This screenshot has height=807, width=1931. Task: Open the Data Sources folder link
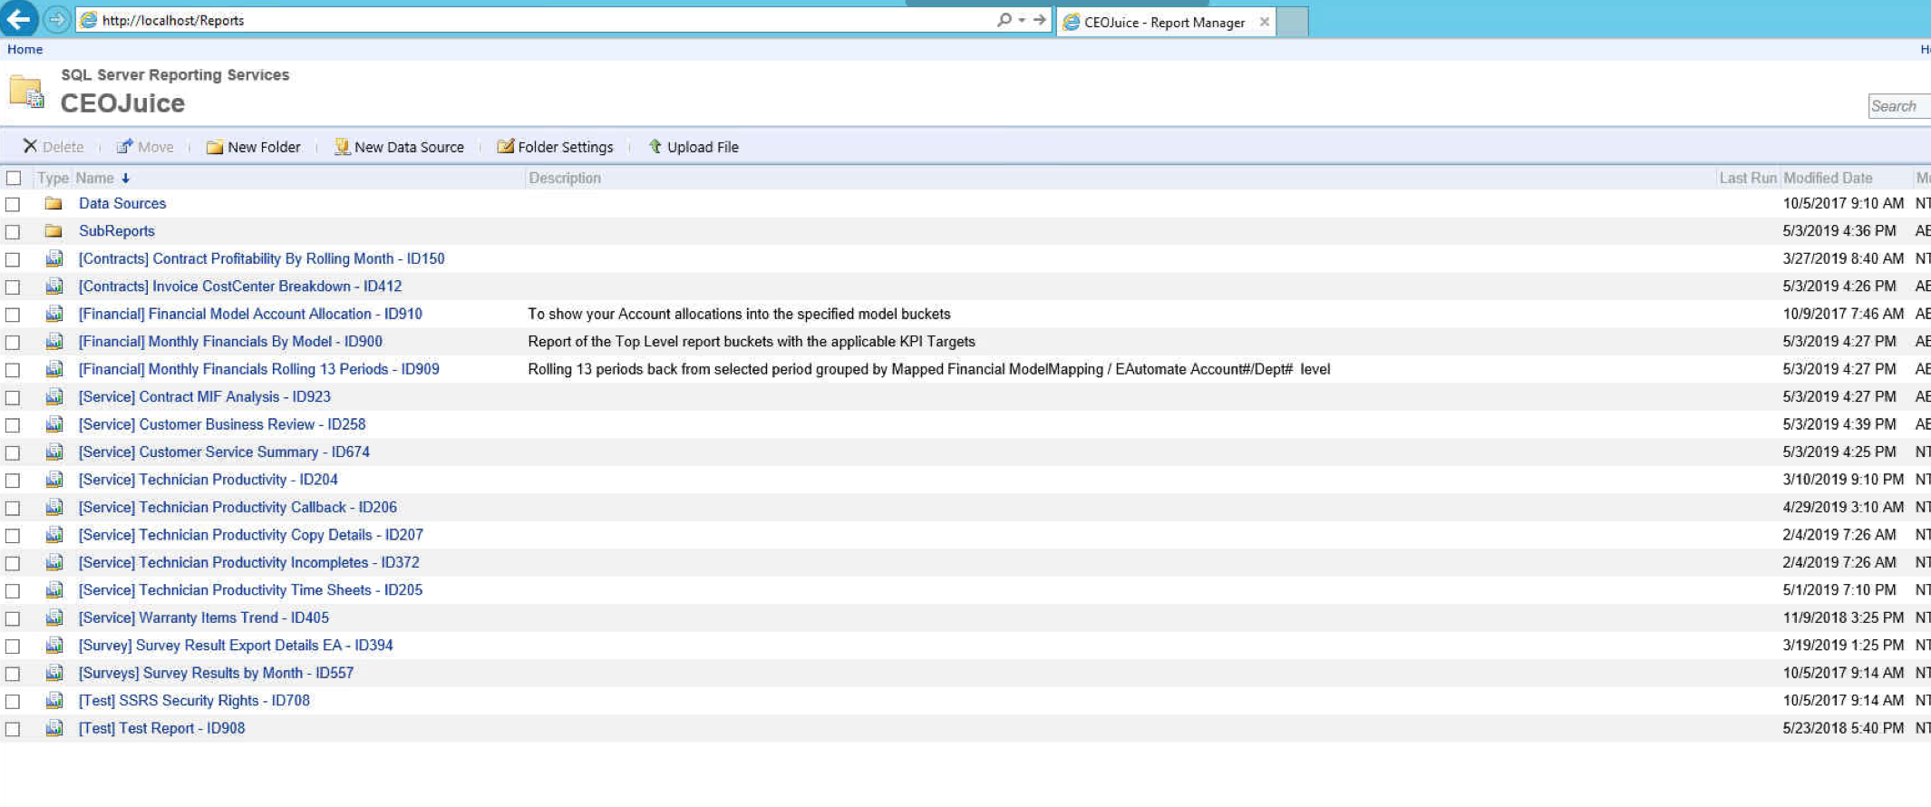[x=122, y=203]
